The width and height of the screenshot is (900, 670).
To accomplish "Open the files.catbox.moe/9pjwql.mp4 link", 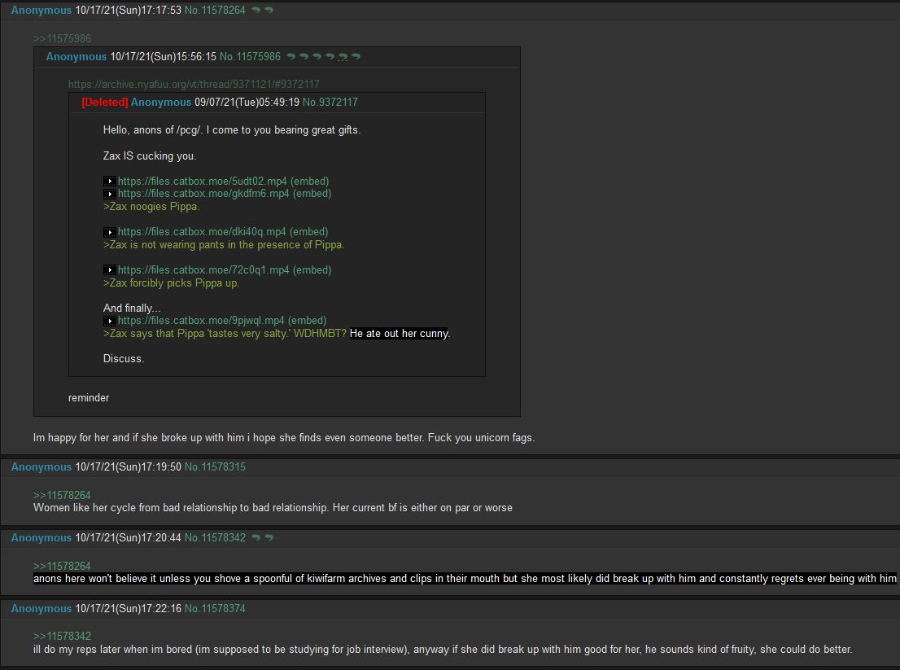I will pyautogui.click(x=201, y=321).
